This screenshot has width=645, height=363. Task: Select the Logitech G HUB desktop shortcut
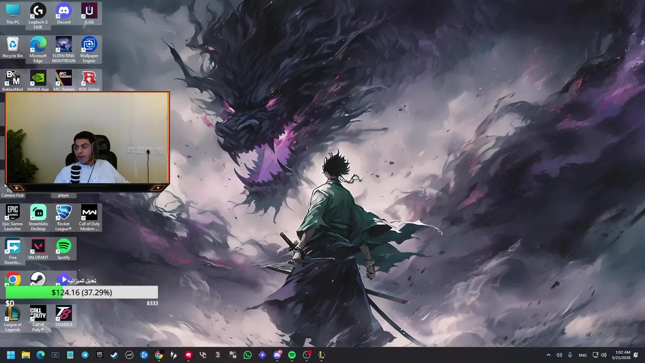(x=38, y=16)
